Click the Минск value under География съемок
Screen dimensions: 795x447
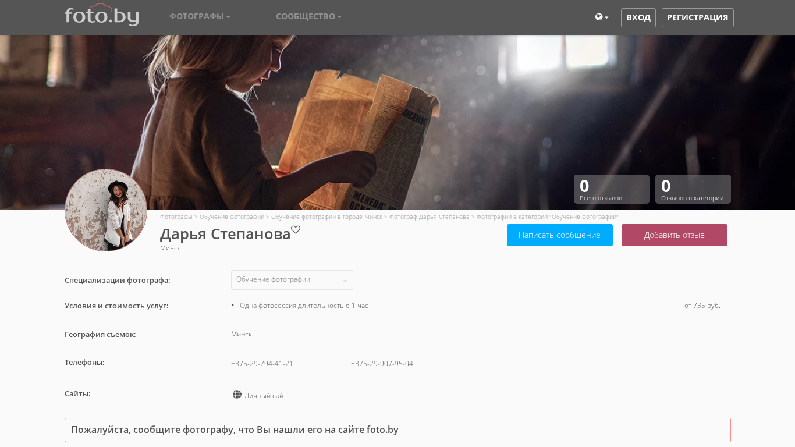click(x=241, y=334)
